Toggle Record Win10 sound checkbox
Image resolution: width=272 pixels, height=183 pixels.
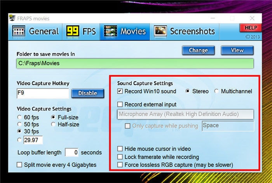pyautogui.click(x=120, y=91)
